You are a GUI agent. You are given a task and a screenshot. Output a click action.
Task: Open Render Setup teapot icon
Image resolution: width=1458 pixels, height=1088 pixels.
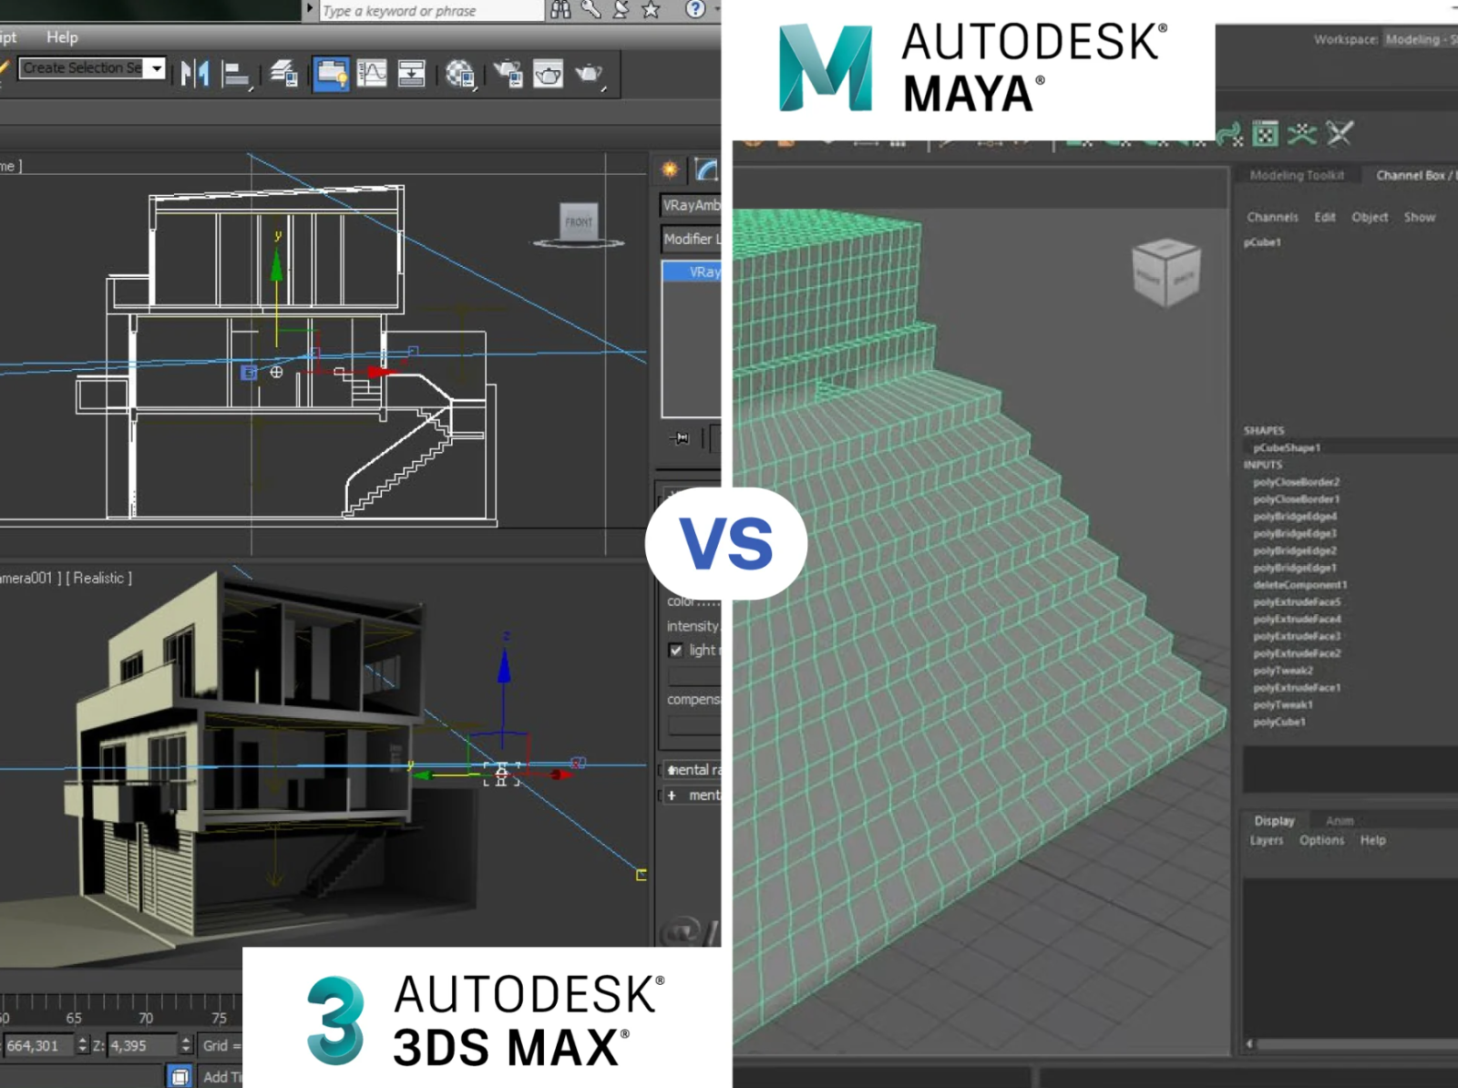click(x=508, y=73)
